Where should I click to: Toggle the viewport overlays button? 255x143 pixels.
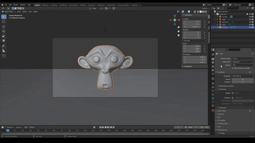[x=189, y=12]
